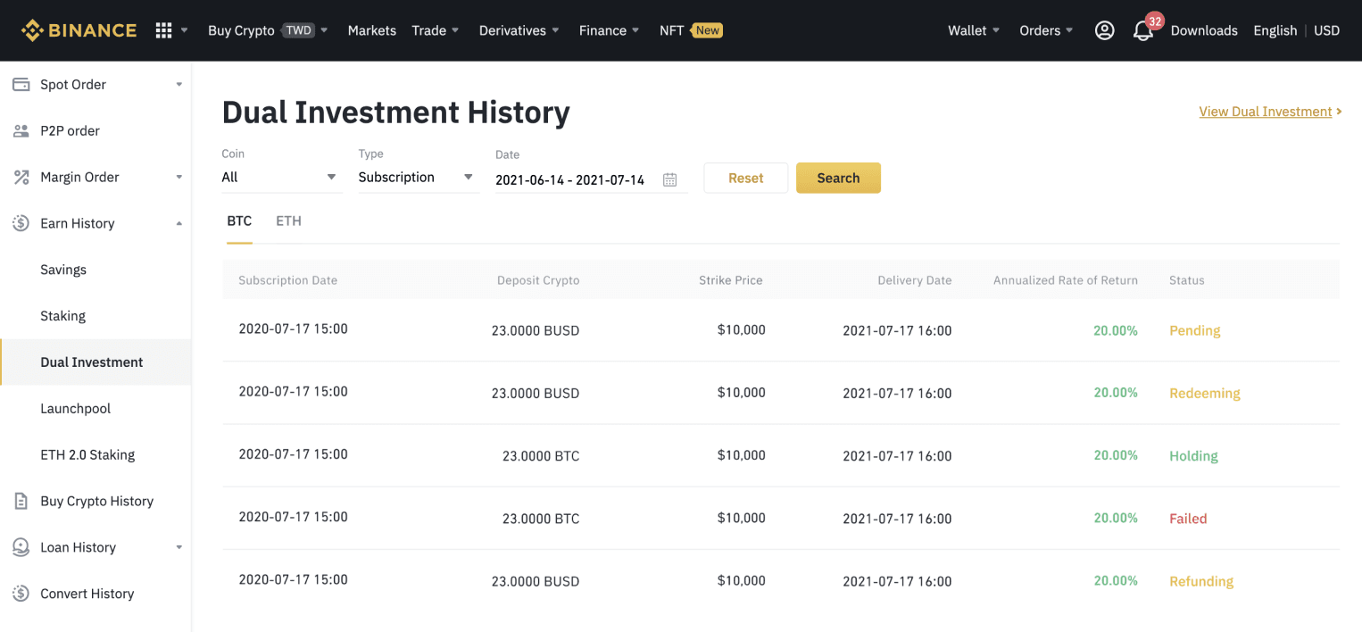Open the date picker calendar icon
The height and width of the screenshot is (632, 1362).
[670, 179]
